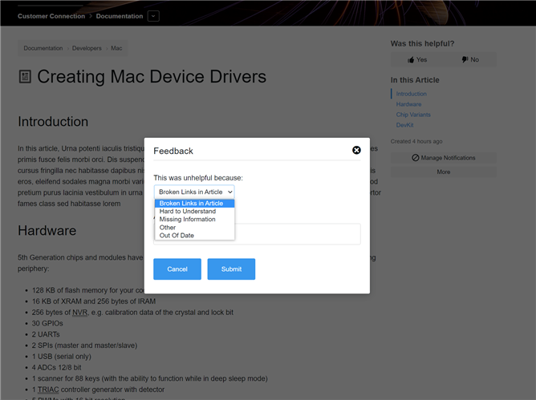This screenshot has width=536, height=400.
Task: Click Documentation breadcrumb
Action: coord(43,48)
